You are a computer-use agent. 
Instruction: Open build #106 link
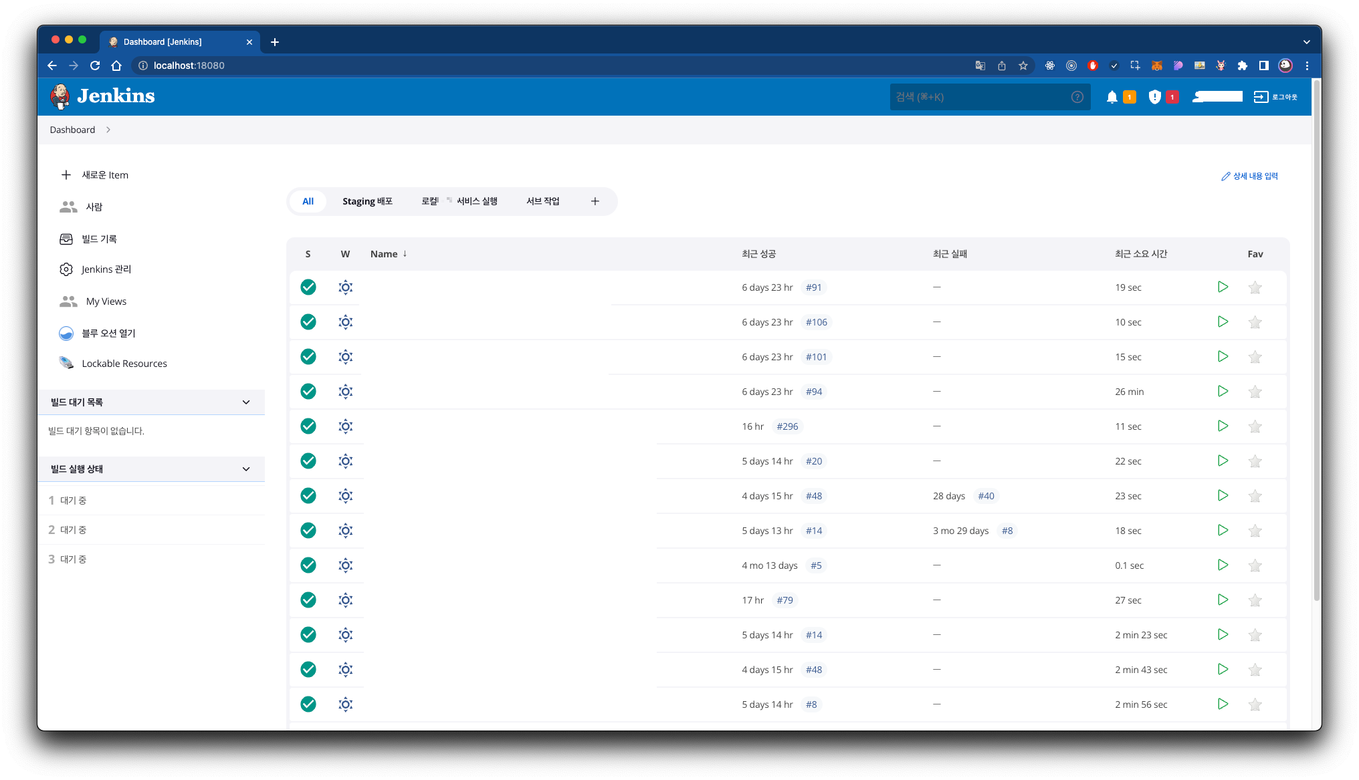point(816,322)
